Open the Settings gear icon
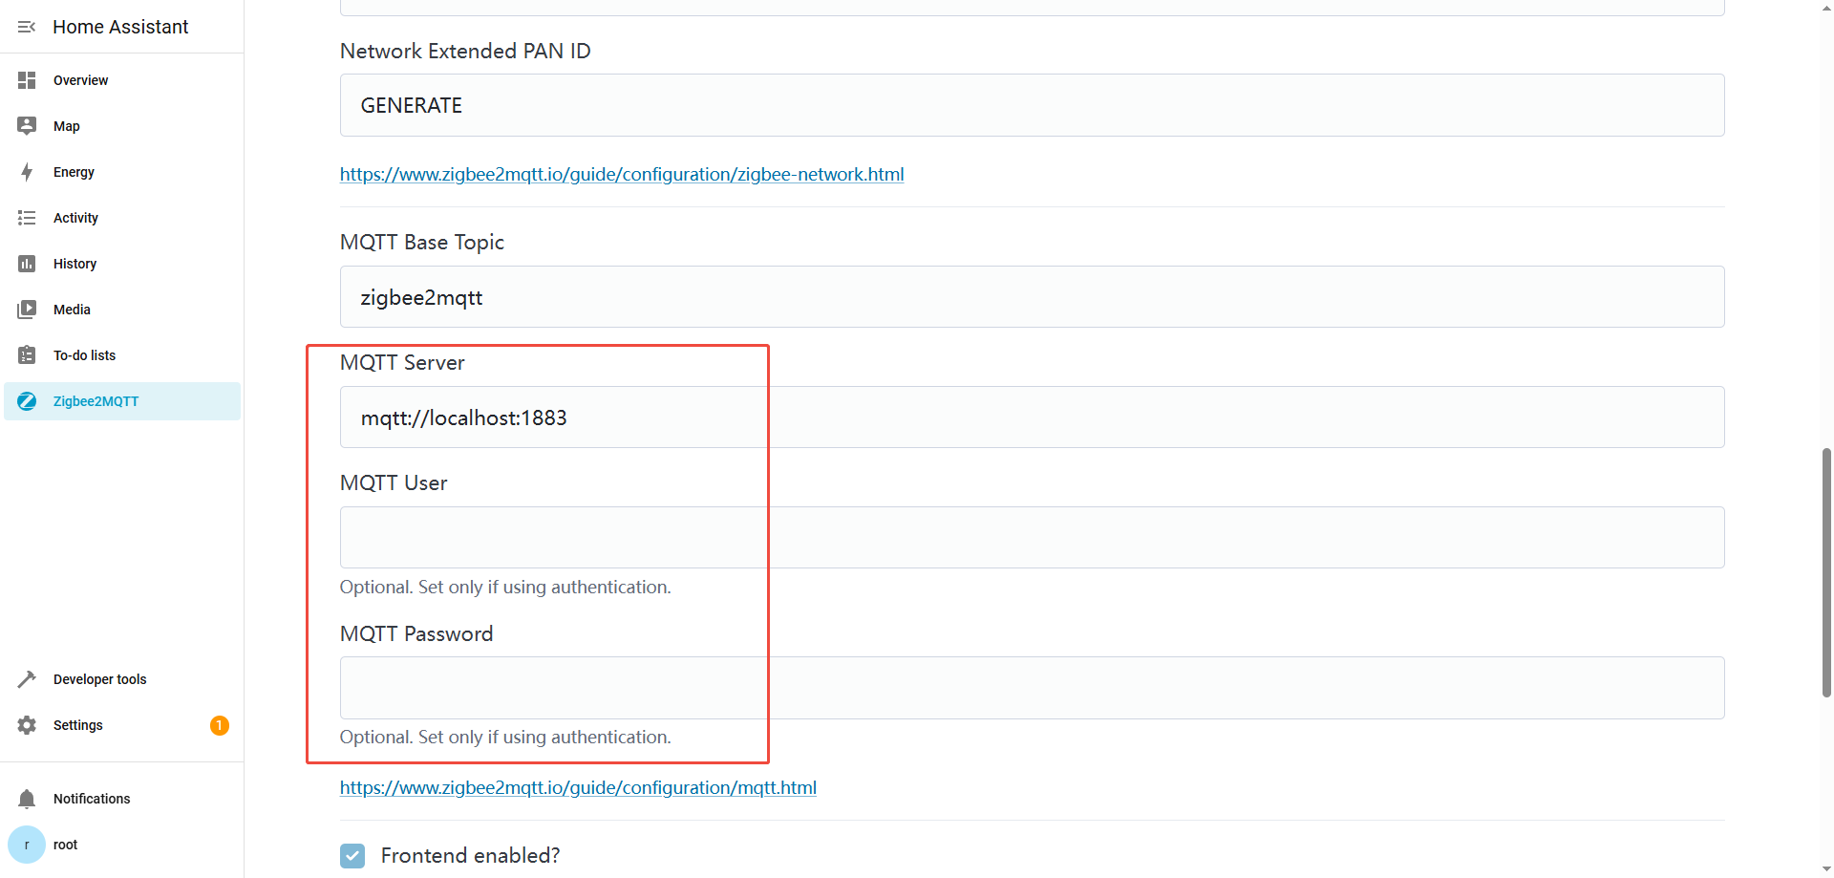 click(x=27, y=725)
